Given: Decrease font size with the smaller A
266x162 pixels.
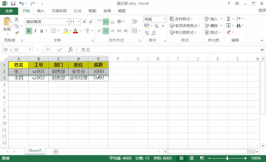Looking at the screenshot, I should point(91,22).
